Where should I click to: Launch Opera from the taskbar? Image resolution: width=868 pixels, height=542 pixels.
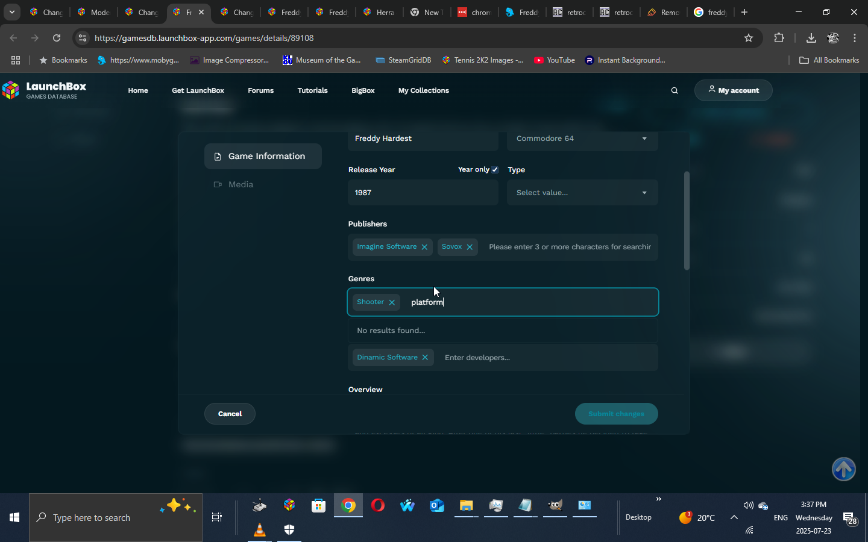coord(378,505)
